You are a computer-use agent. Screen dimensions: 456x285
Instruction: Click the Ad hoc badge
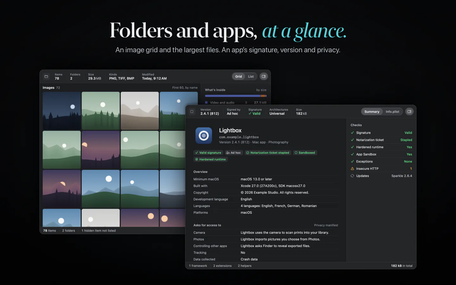click(x=233, y=153)
